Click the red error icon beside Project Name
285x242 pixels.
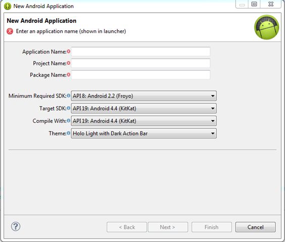click(69, 63)
